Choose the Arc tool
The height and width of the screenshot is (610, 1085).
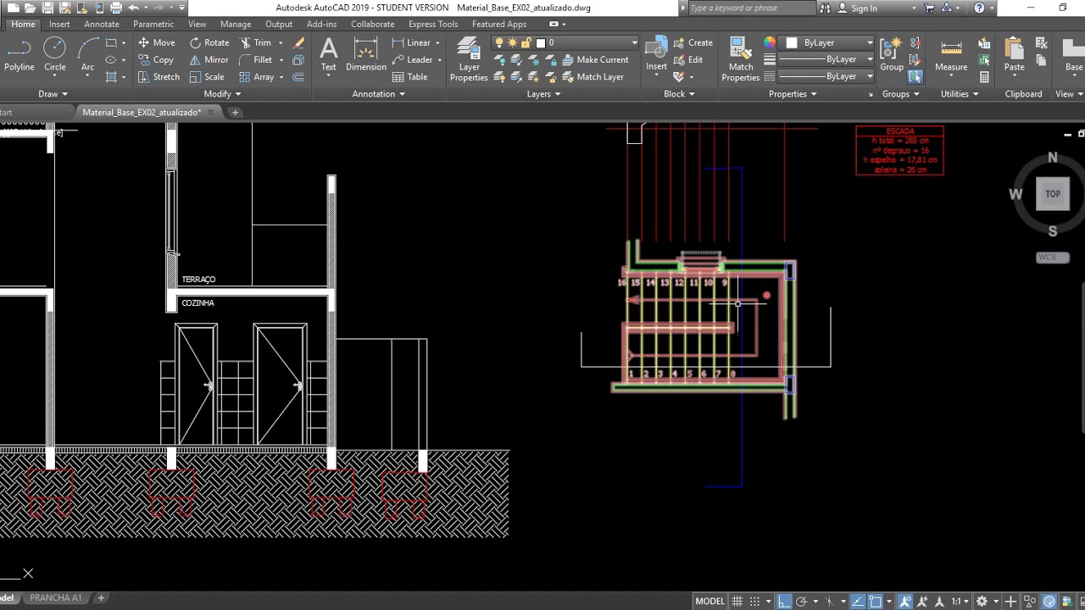(x=87, y=55)
